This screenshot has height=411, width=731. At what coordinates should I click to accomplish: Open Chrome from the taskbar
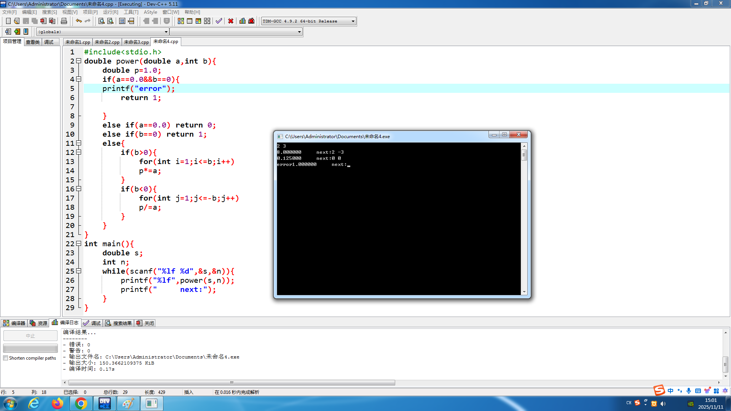coord(81,403)
